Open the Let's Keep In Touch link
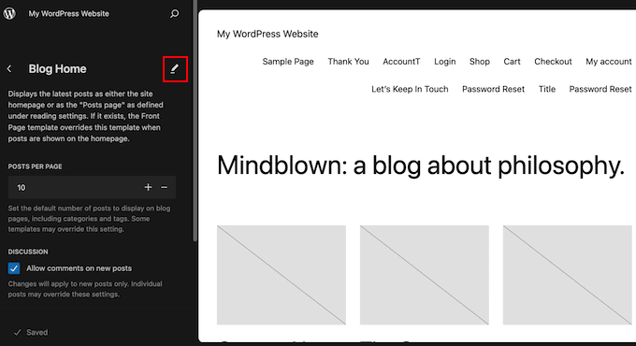The width and height of the screenshot is (636, 346). (410, 89)
